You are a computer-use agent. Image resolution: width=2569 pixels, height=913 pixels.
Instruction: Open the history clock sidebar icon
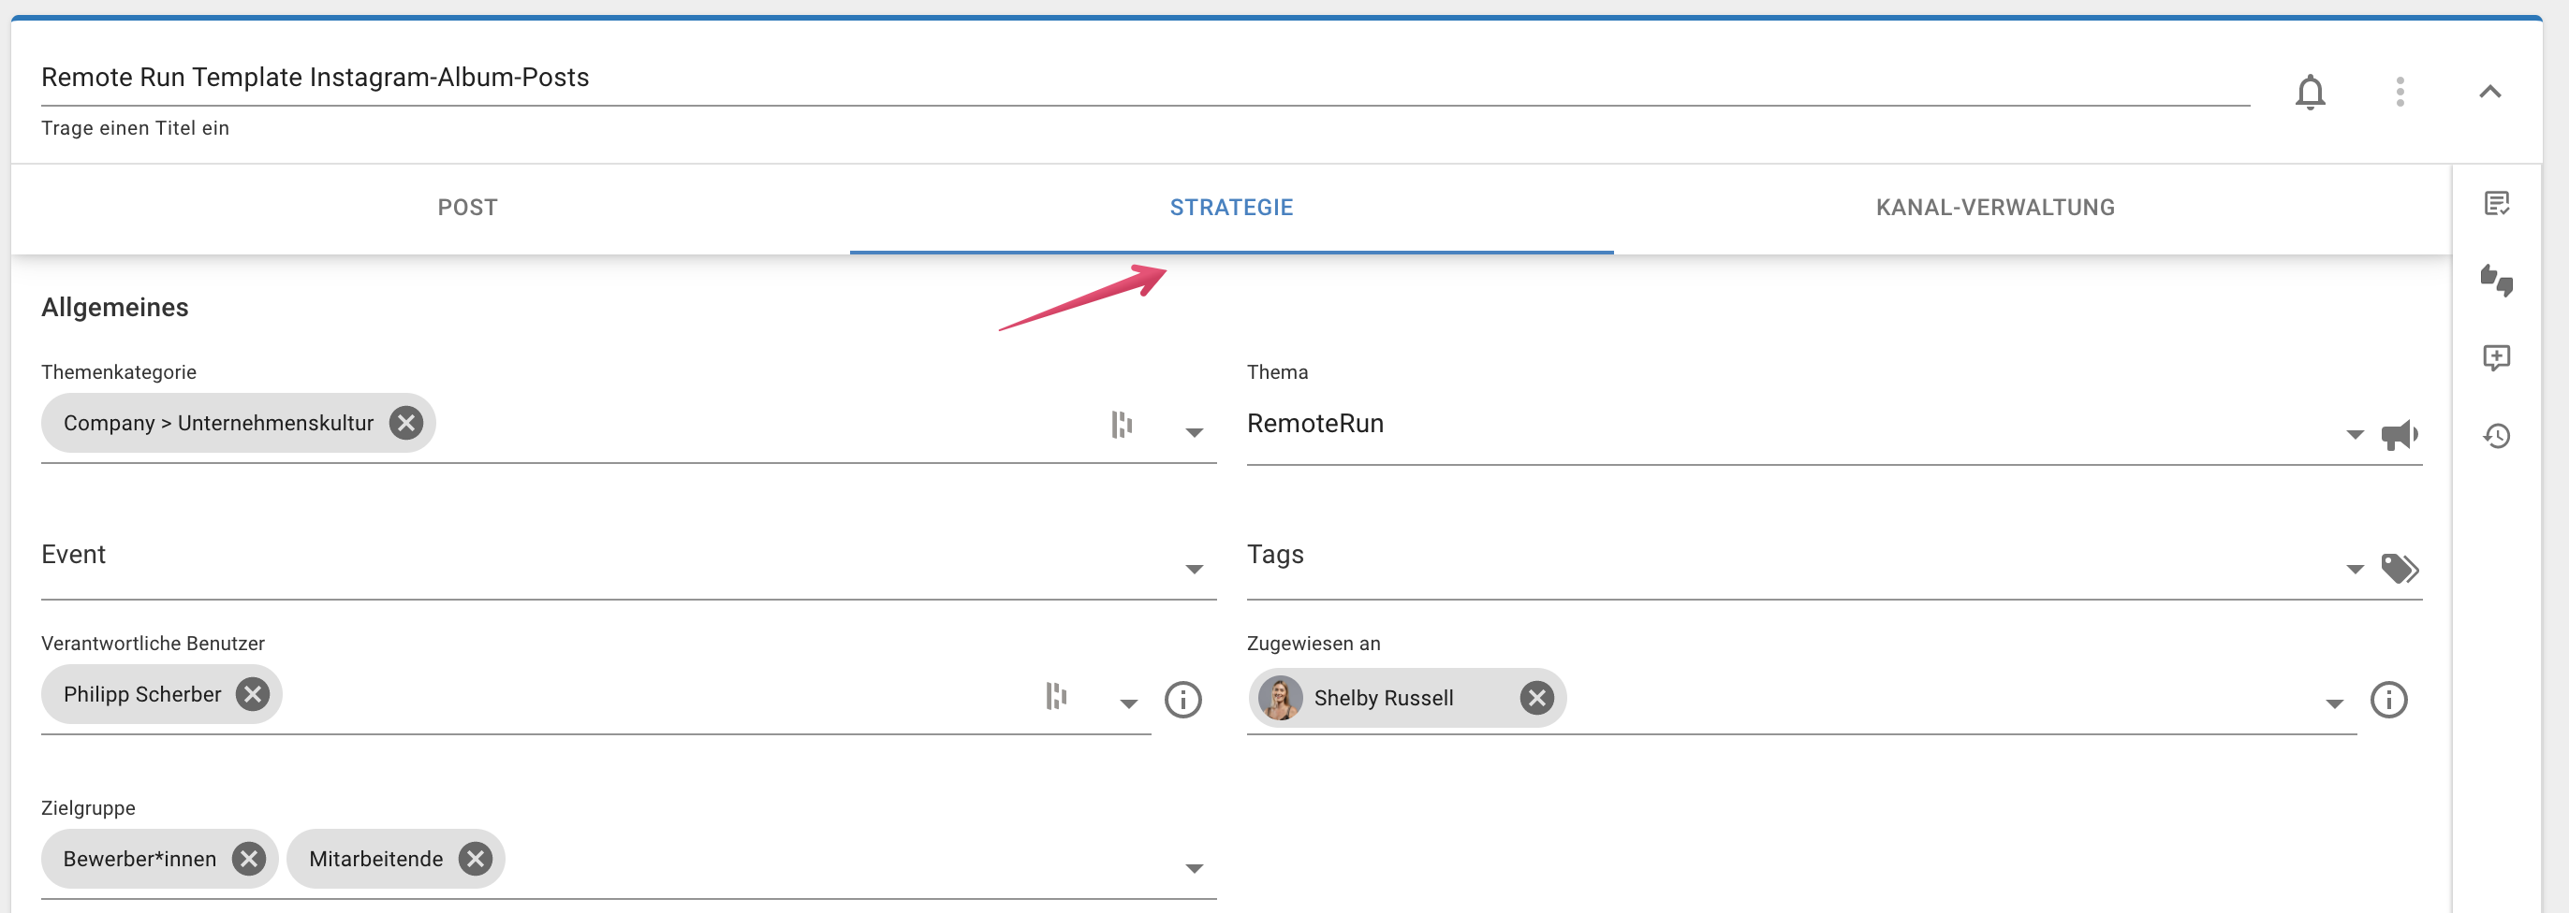(x=2496, y=436)
